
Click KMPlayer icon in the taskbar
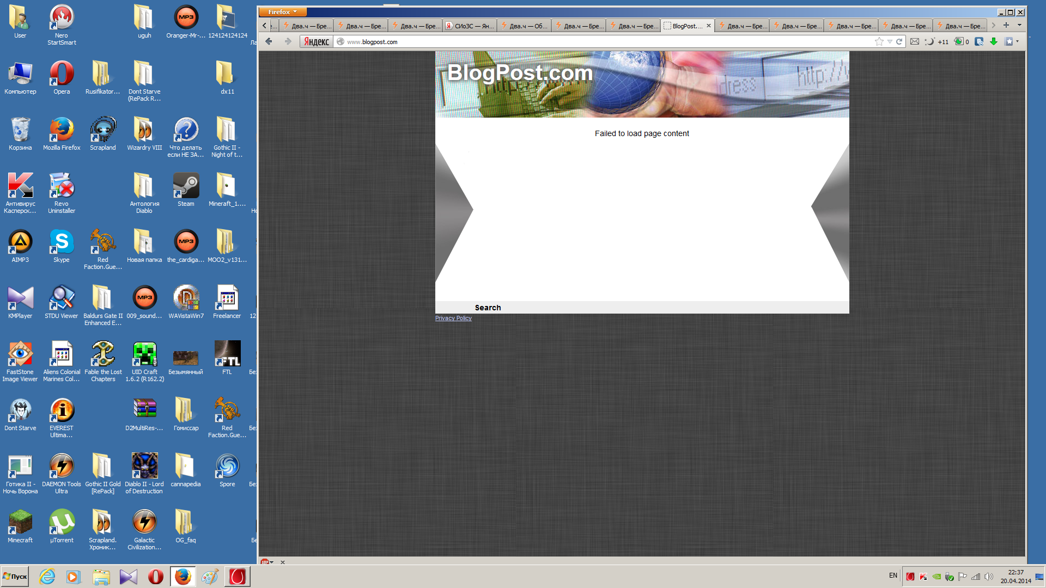[129, 577]
